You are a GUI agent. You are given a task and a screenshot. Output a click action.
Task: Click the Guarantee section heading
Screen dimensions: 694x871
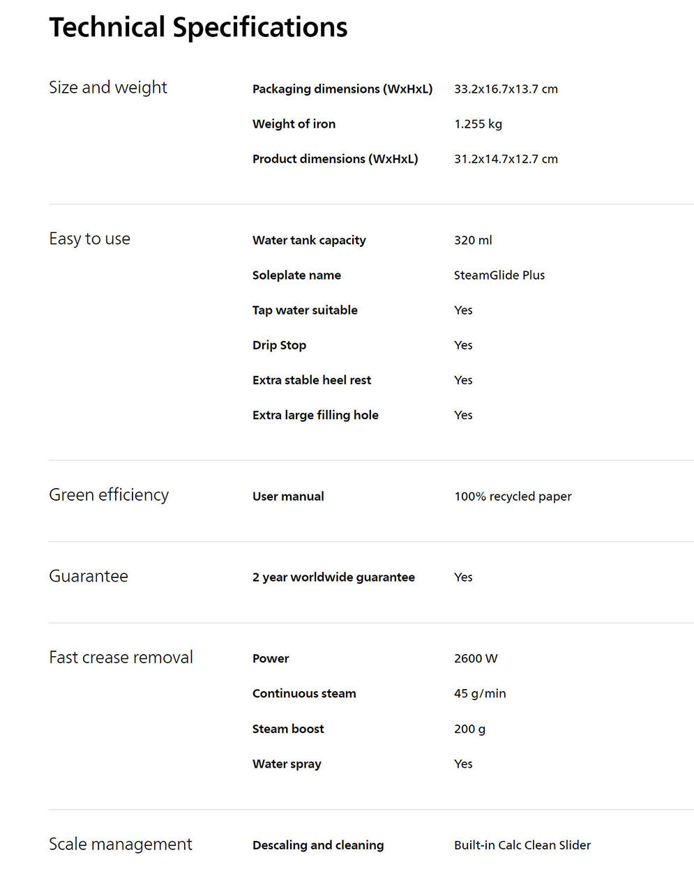click(89, 577)
